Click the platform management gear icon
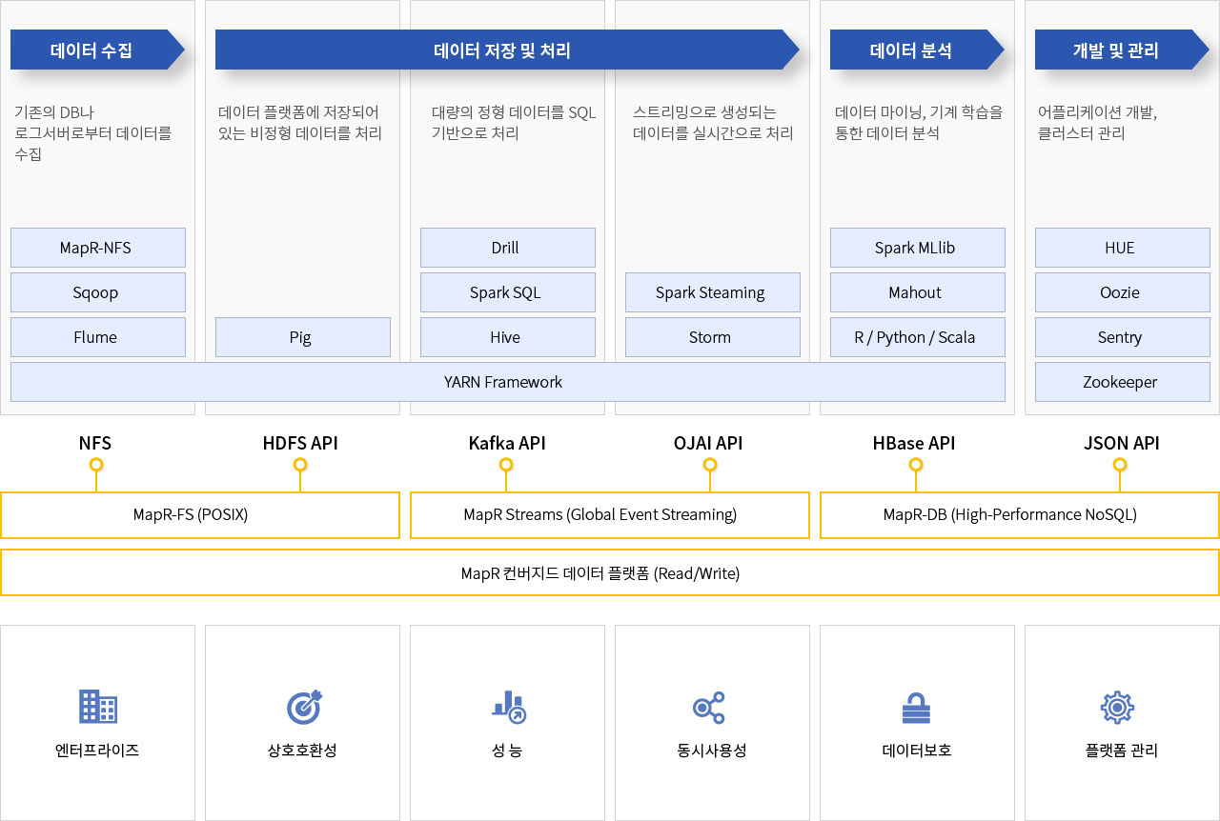 click(x=1116, y=708)
